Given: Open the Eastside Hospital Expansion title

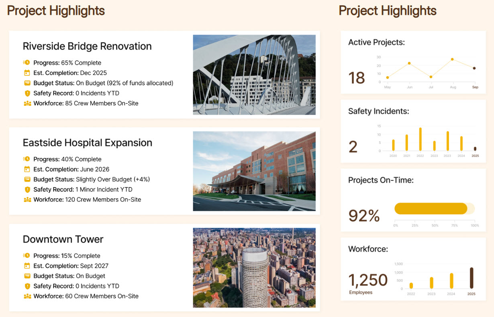Looking at the screenshot, I should point(87,143).
